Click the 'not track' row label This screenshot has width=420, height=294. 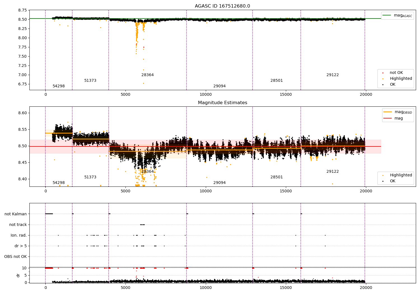18,225
